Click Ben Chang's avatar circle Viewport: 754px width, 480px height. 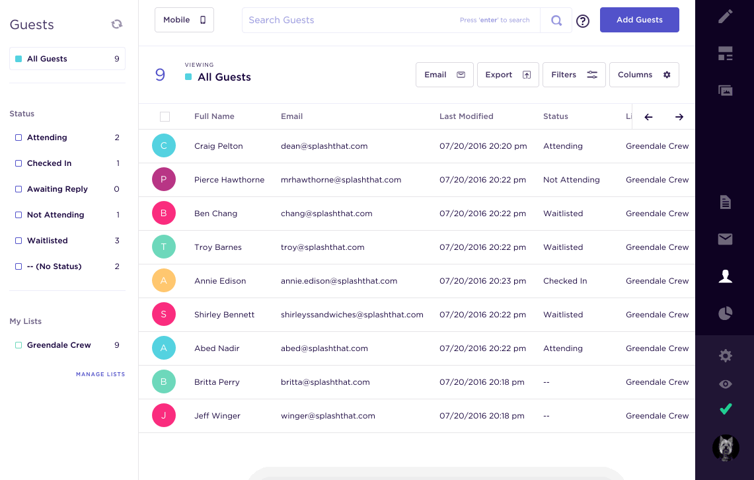coord(163,213)
